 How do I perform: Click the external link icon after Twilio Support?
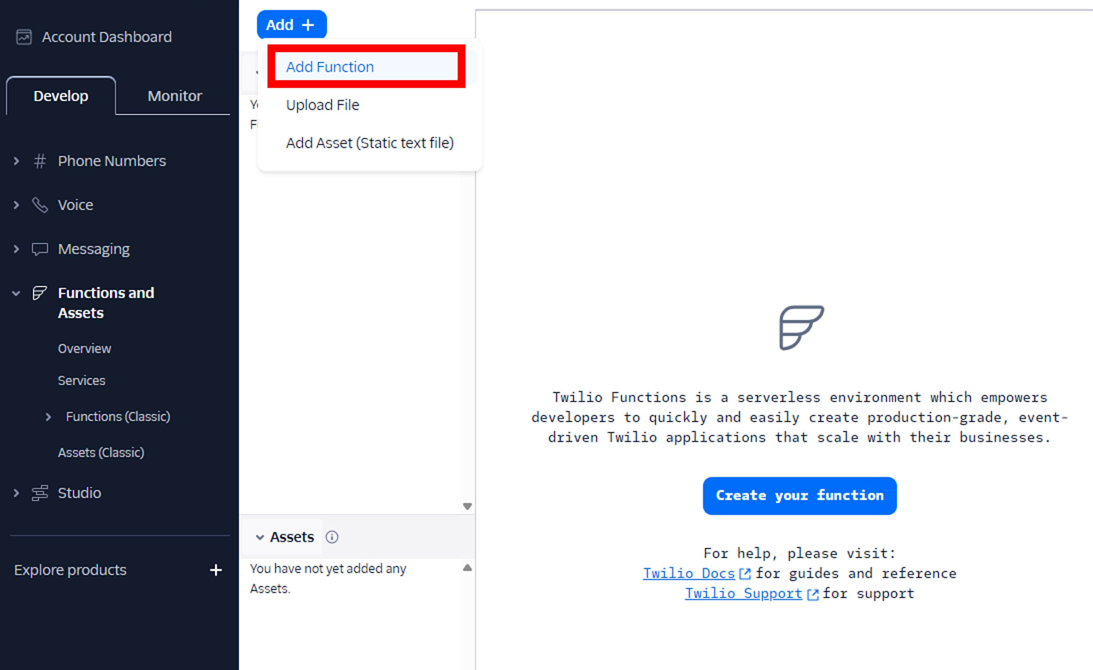(x=813, y=594)
